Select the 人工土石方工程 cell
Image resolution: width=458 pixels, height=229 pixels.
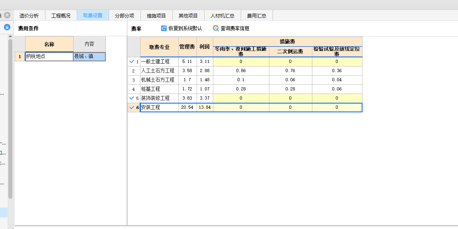159,71
